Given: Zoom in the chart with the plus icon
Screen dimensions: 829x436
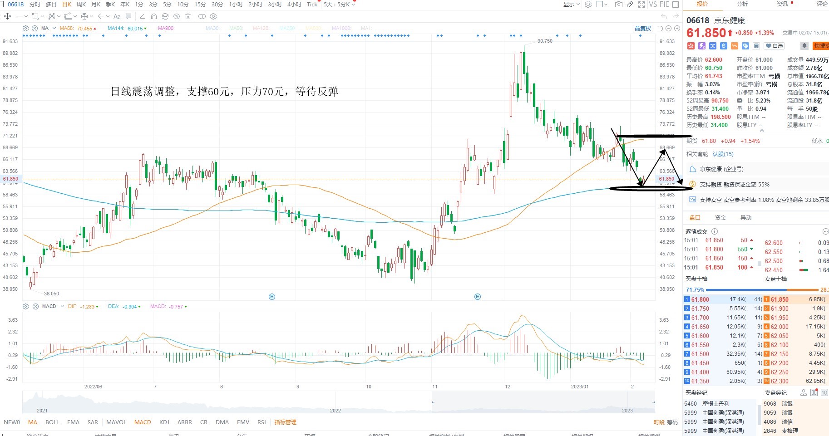Looking at the screenshot, I should [x=677, y=29].
